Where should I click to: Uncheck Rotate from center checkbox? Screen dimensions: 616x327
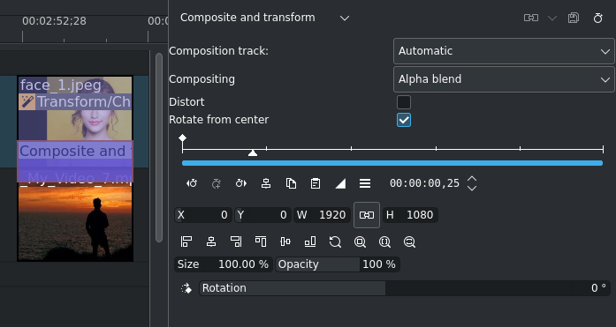tap(404, 120)
